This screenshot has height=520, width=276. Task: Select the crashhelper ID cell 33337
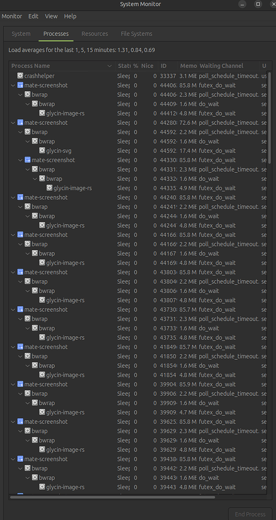169,76
